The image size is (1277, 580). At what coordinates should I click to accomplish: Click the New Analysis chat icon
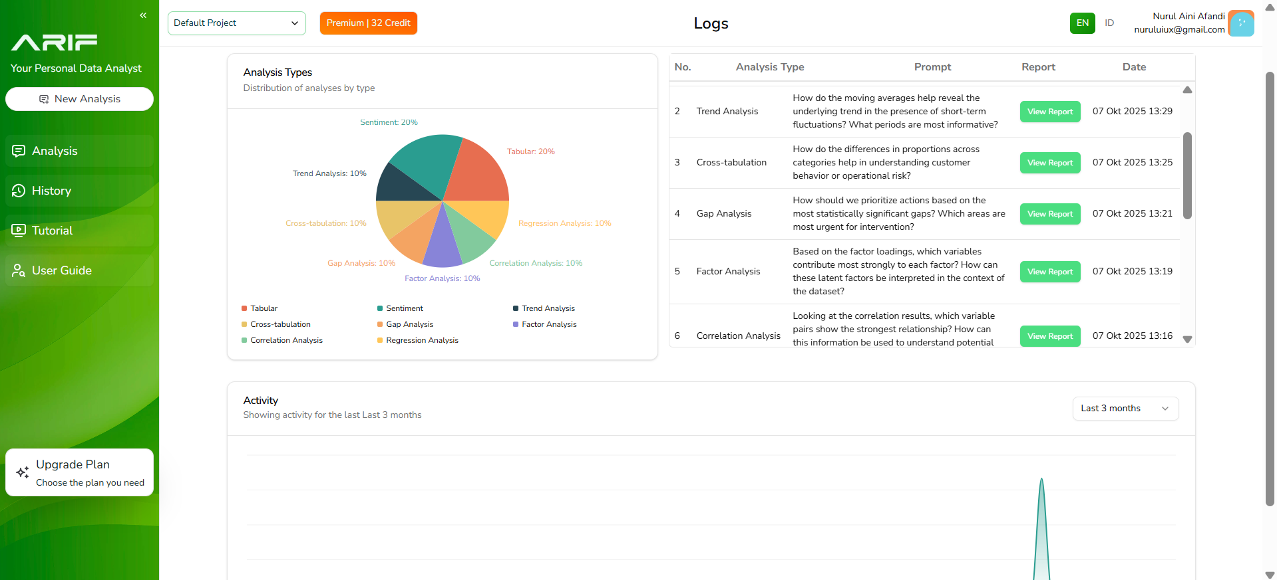pos(44,99)
